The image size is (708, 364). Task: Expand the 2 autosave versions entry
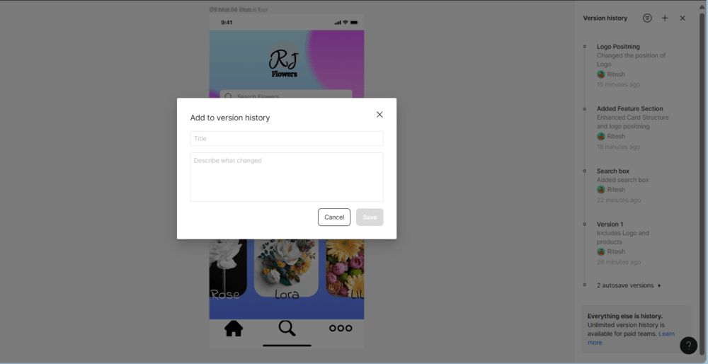pyautogui.click(x=629, y=285)
